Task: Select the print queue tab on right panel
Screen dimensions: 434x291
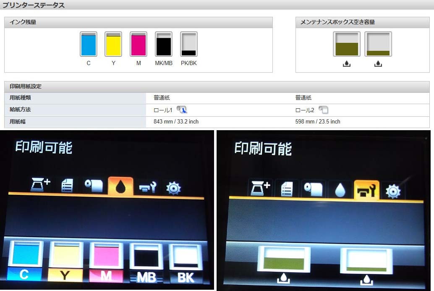Action: tap(260, 188)
